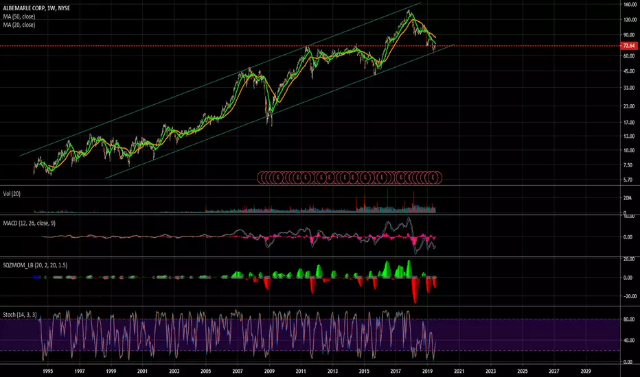Click the 2001 label on time axis
Image resolution: width=640 pixels, height=377 pixels.
[x=142, y=372]
